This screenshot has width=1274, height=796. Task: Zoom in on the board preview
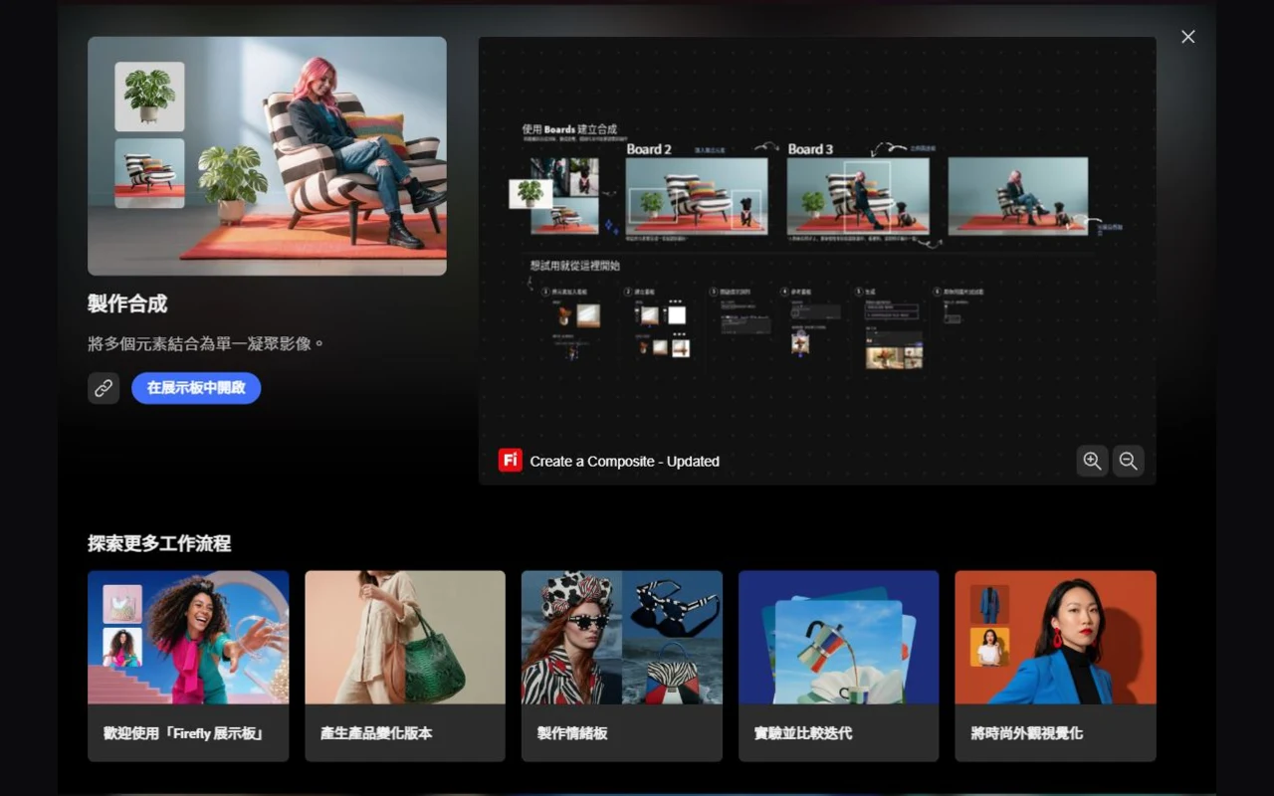(1092, 461)
